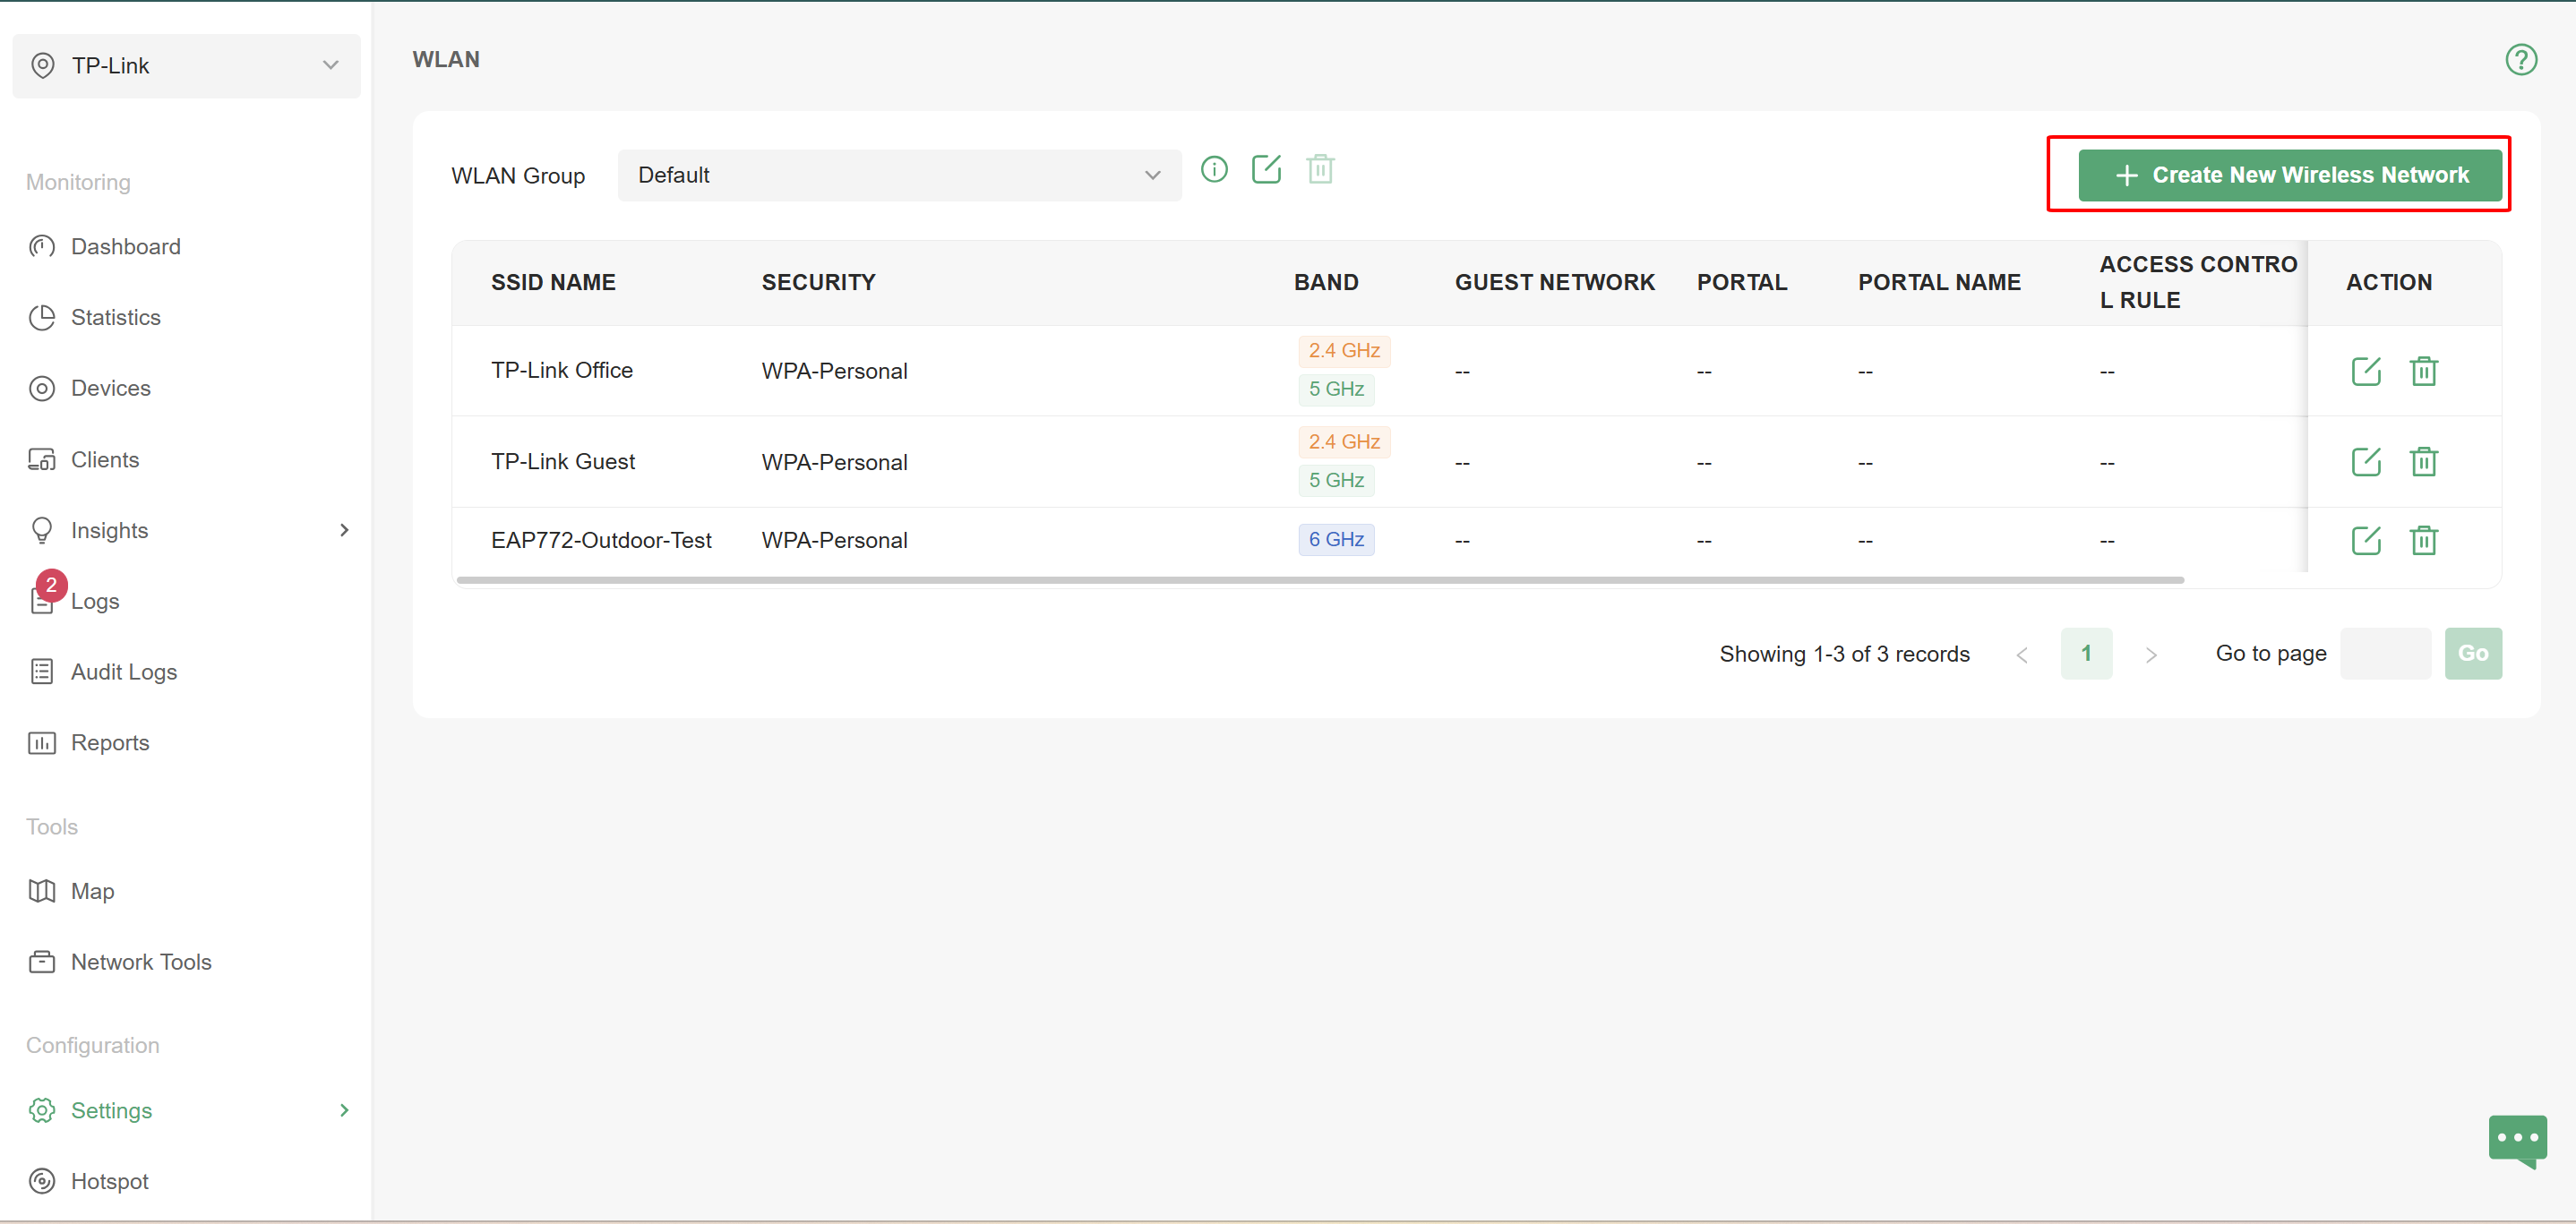The width and height of the screenshot is (2576, 1224).
Task: Click the Dashboard gauge icon
Action: point(42,246)
